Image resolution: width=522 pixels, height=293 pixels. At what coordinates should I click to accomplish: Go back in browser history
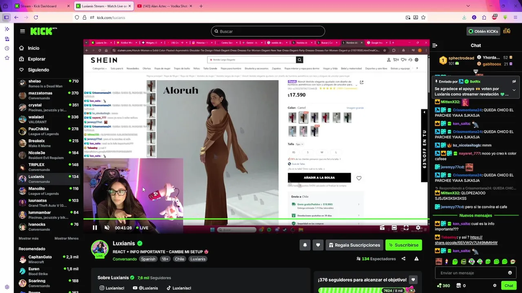[x=16, y=17]
